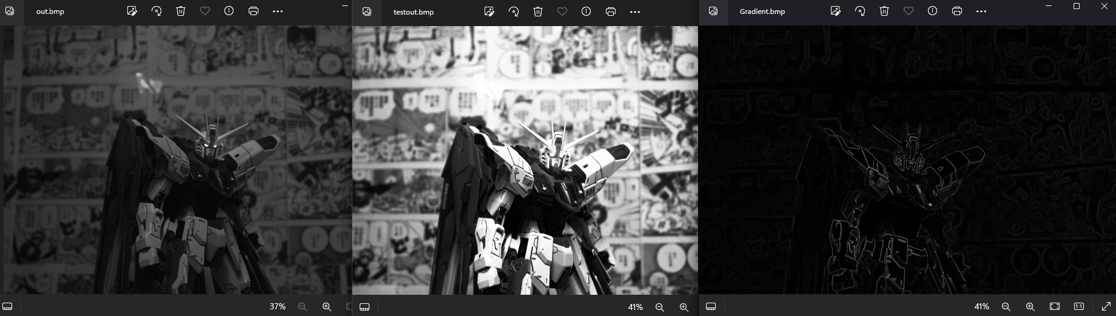Delete out.bmp using the trash icon
Screen dimensions: 1116x316
(181, 11)
